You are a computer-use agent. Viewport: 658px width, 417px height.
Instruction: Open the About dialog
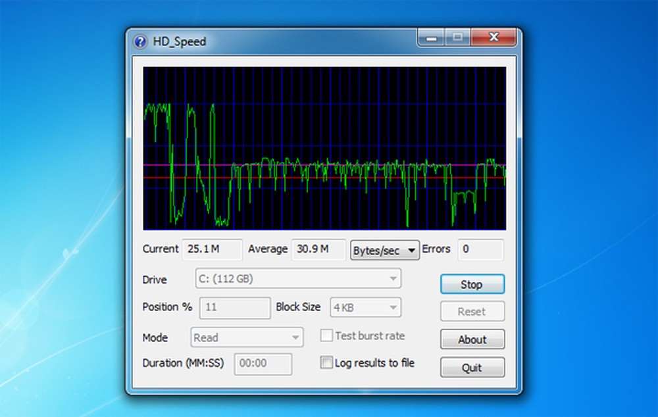tap(472, 339)
